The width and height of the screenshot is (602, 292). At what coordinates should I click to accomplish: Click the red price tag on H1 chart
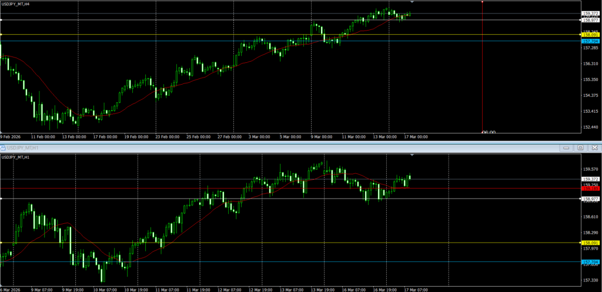pos(590,189)
